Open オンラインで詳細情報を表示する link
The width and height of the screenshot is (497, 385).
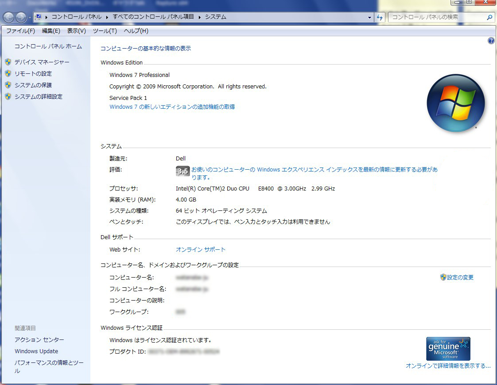pos(448,366)
